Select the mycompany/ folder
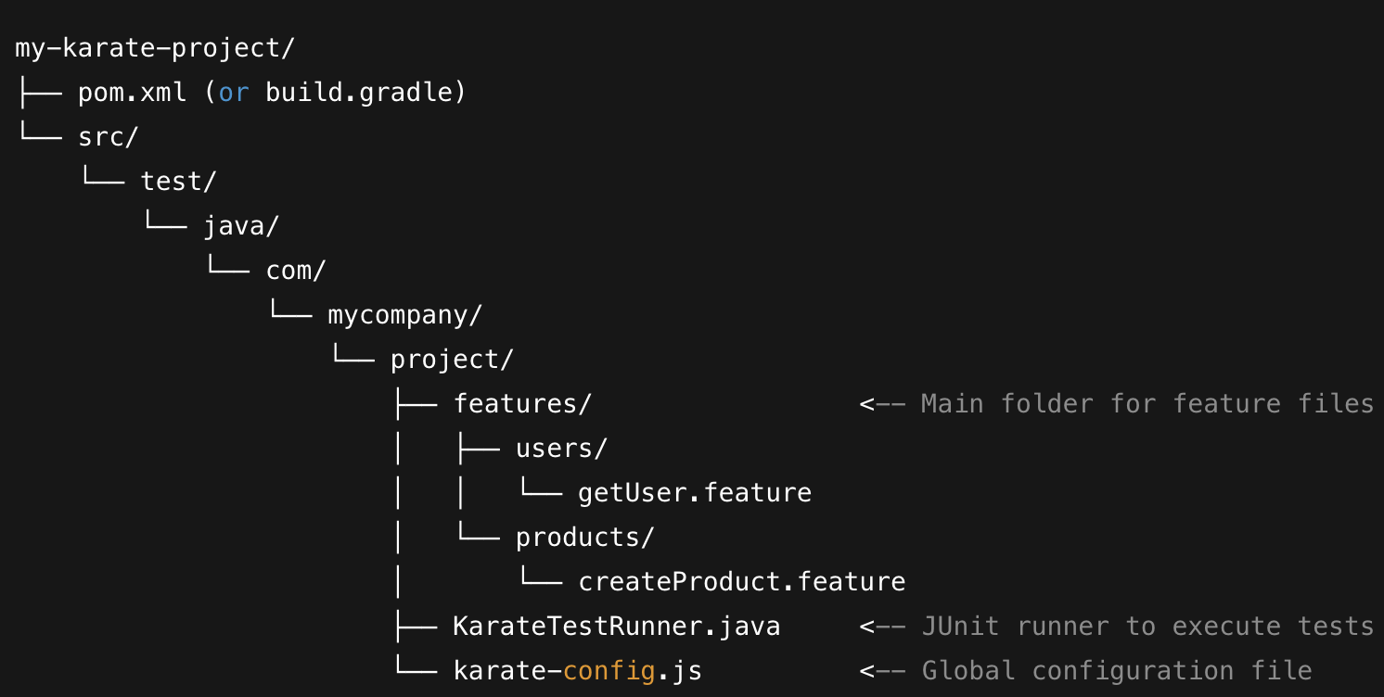 click(x=405, y=315)
